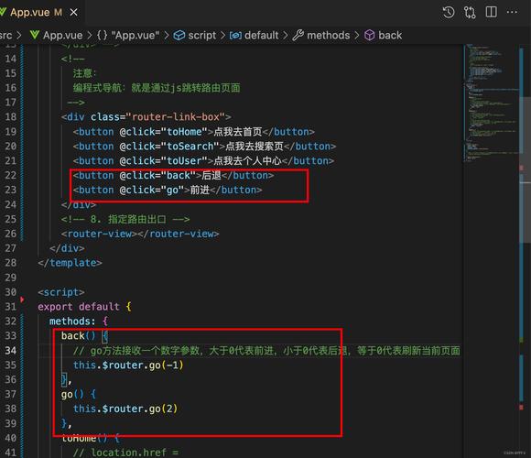Click line number 22 in gutter

pos(10,175)
